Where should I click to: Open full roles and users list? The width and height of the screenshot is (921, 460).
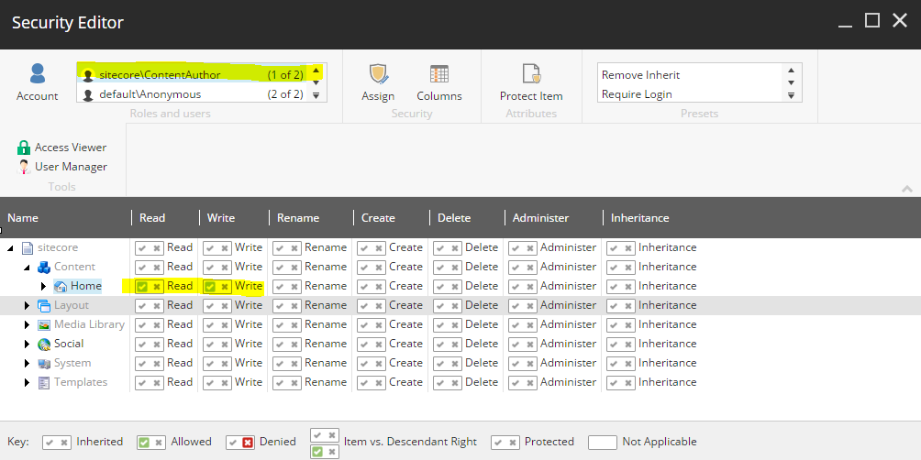(316, 95)
